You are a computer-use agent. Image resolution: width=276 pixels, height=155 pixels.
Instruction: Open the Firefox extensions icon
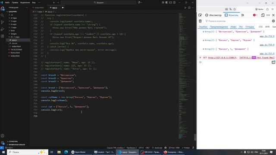tap(267, 9)
